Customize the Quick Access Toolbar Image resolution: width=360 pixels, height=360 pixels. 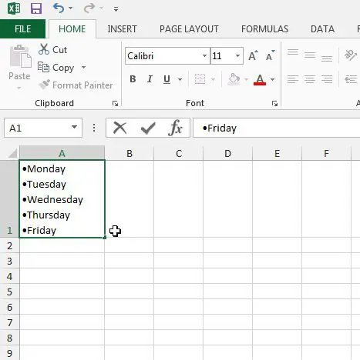pos(116,9)
